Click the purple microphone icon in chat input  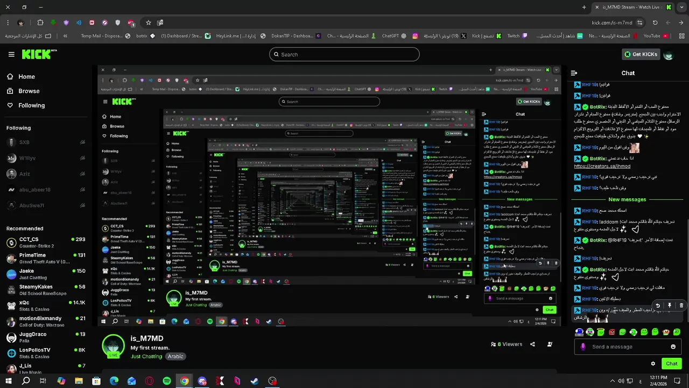click(x=582, y=347)
